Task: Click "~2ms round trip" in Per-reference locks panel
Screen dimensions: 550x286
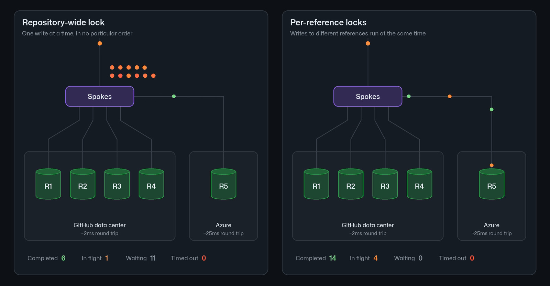Action: pyautogui.click(x=368, y=233)
